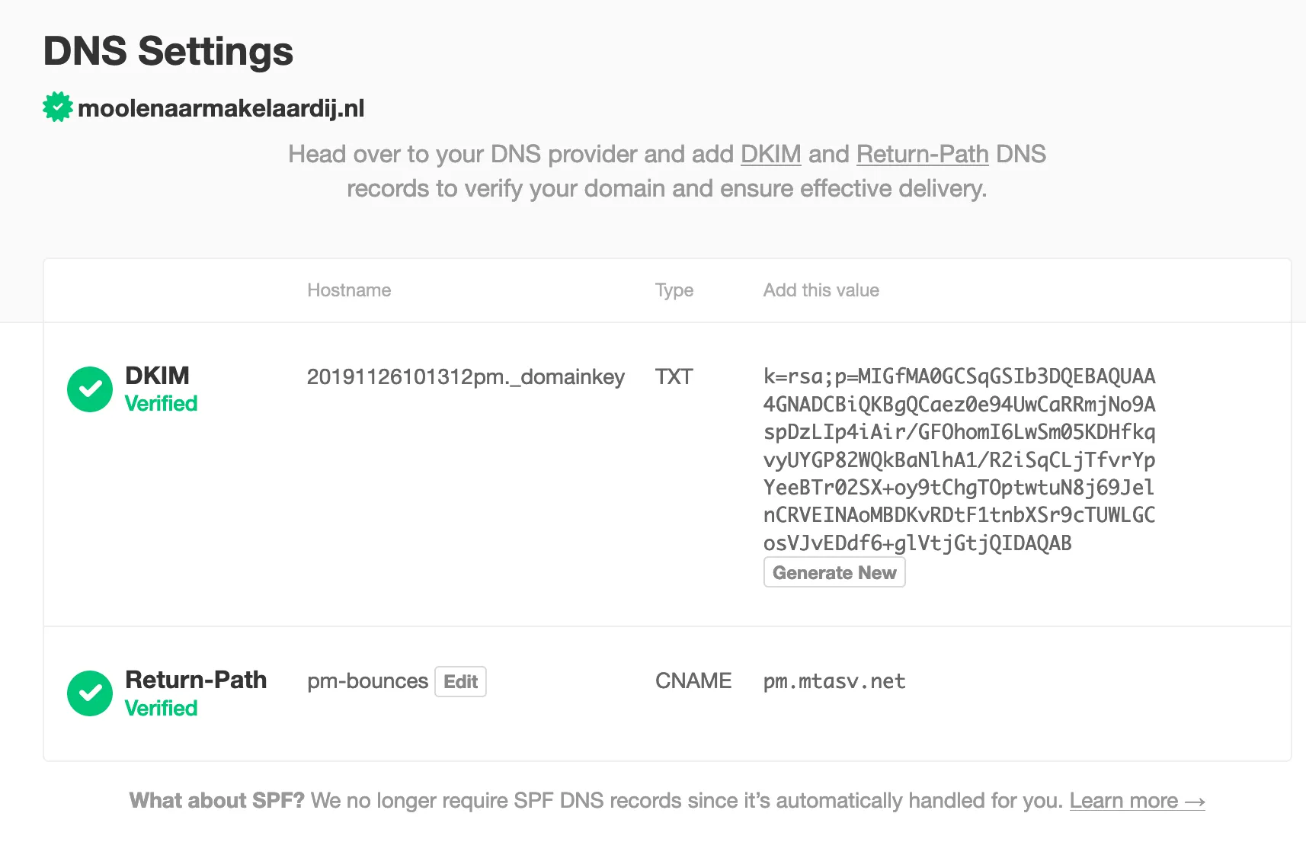The width and height of the screenshot is (1306, 858).
Task: Click the Type column header
Action: point(674,290)
